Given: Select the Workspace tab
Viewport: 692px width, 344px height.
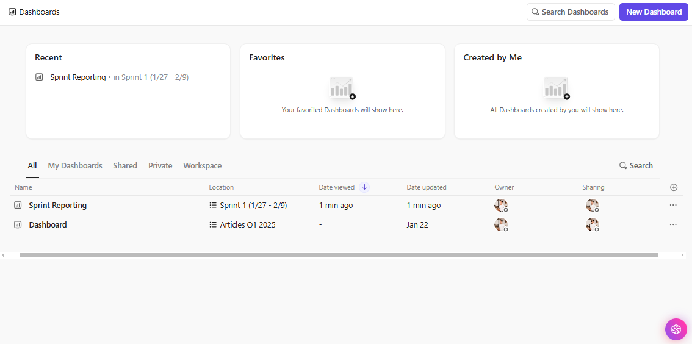Looking at the screenshot, I should click(202, 165).
